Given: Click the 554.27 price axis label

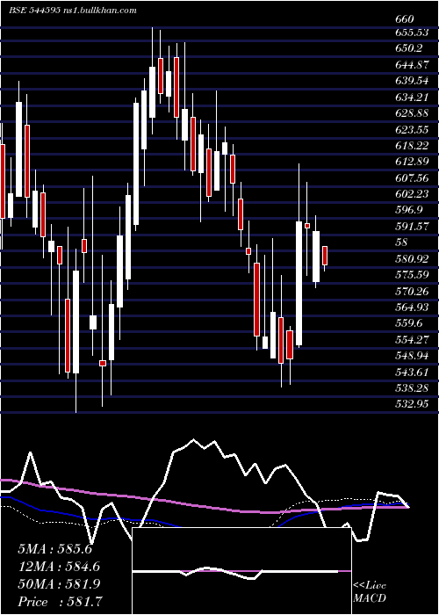Looking at the screenshot, I should click(412, 340).
